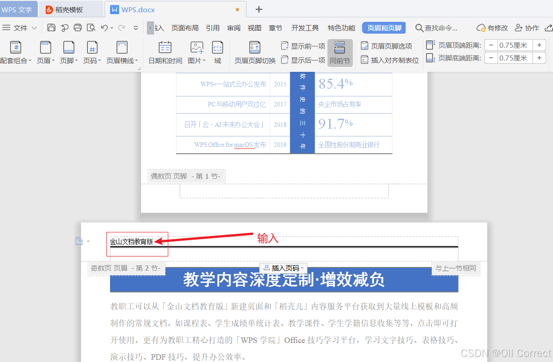Click the 页脚底端距离 value field
This screenshot has width=553, height=362.
(x=515, y=58)
